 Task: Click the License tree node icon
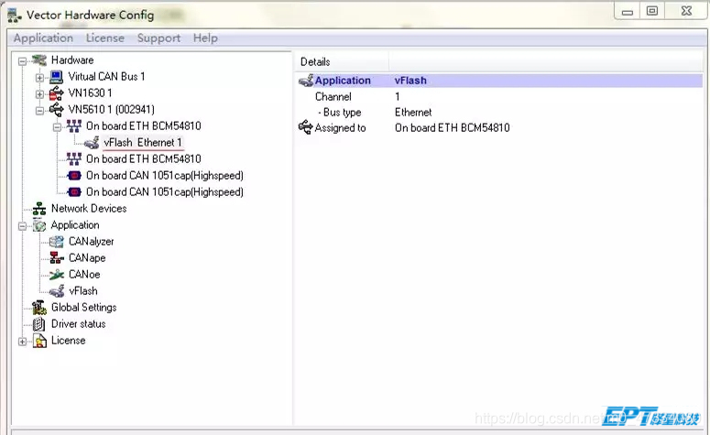(39, 341)
